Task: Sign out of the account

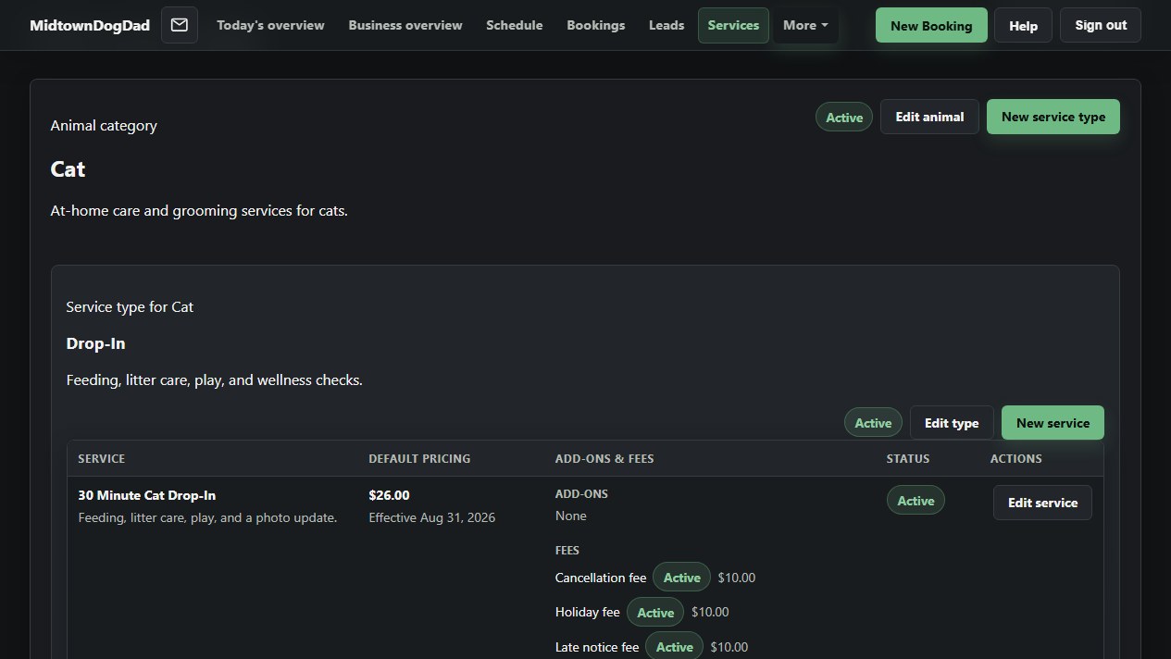Action: pos(1101,25)
